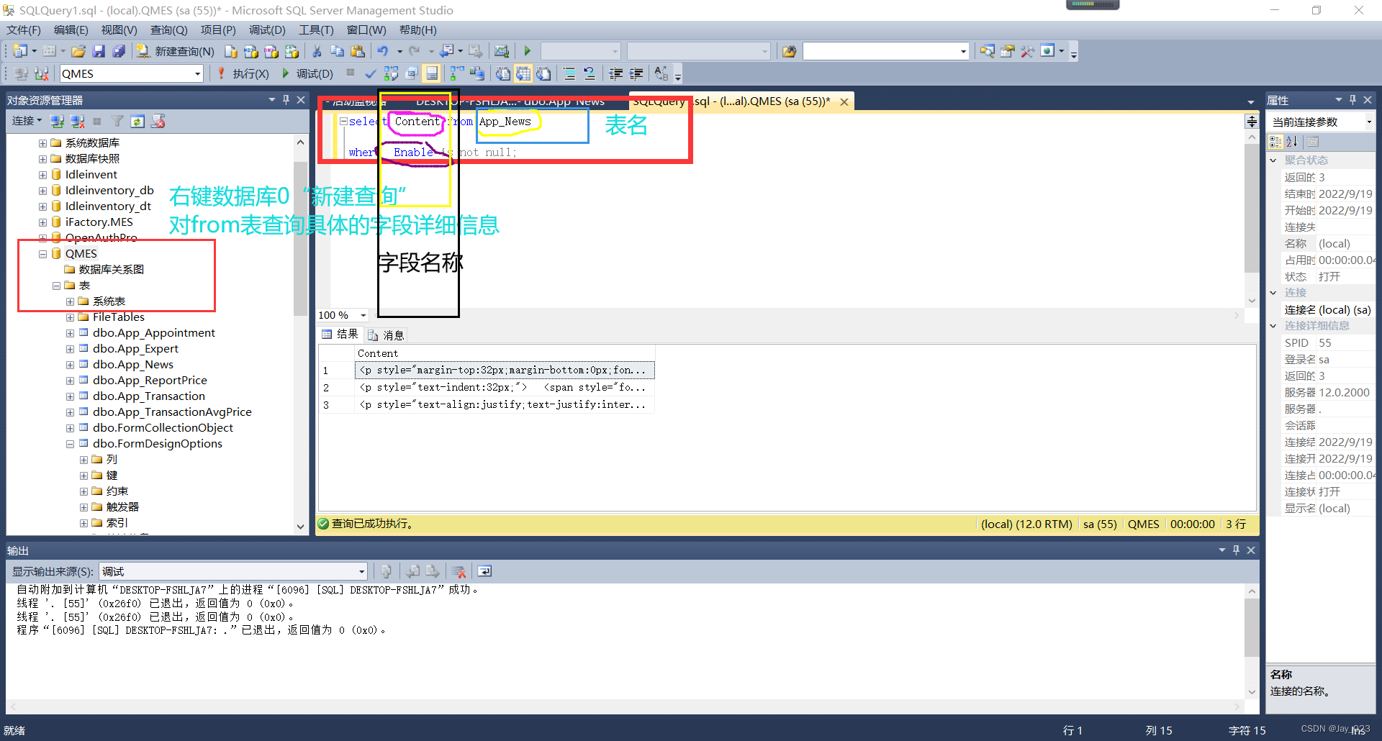Toggle Word Wrap in Output panel
This screenshot has width=1382, height=741.
[x=484, y=571]
